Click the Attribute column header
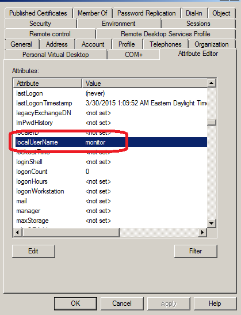 pos(48,83)
